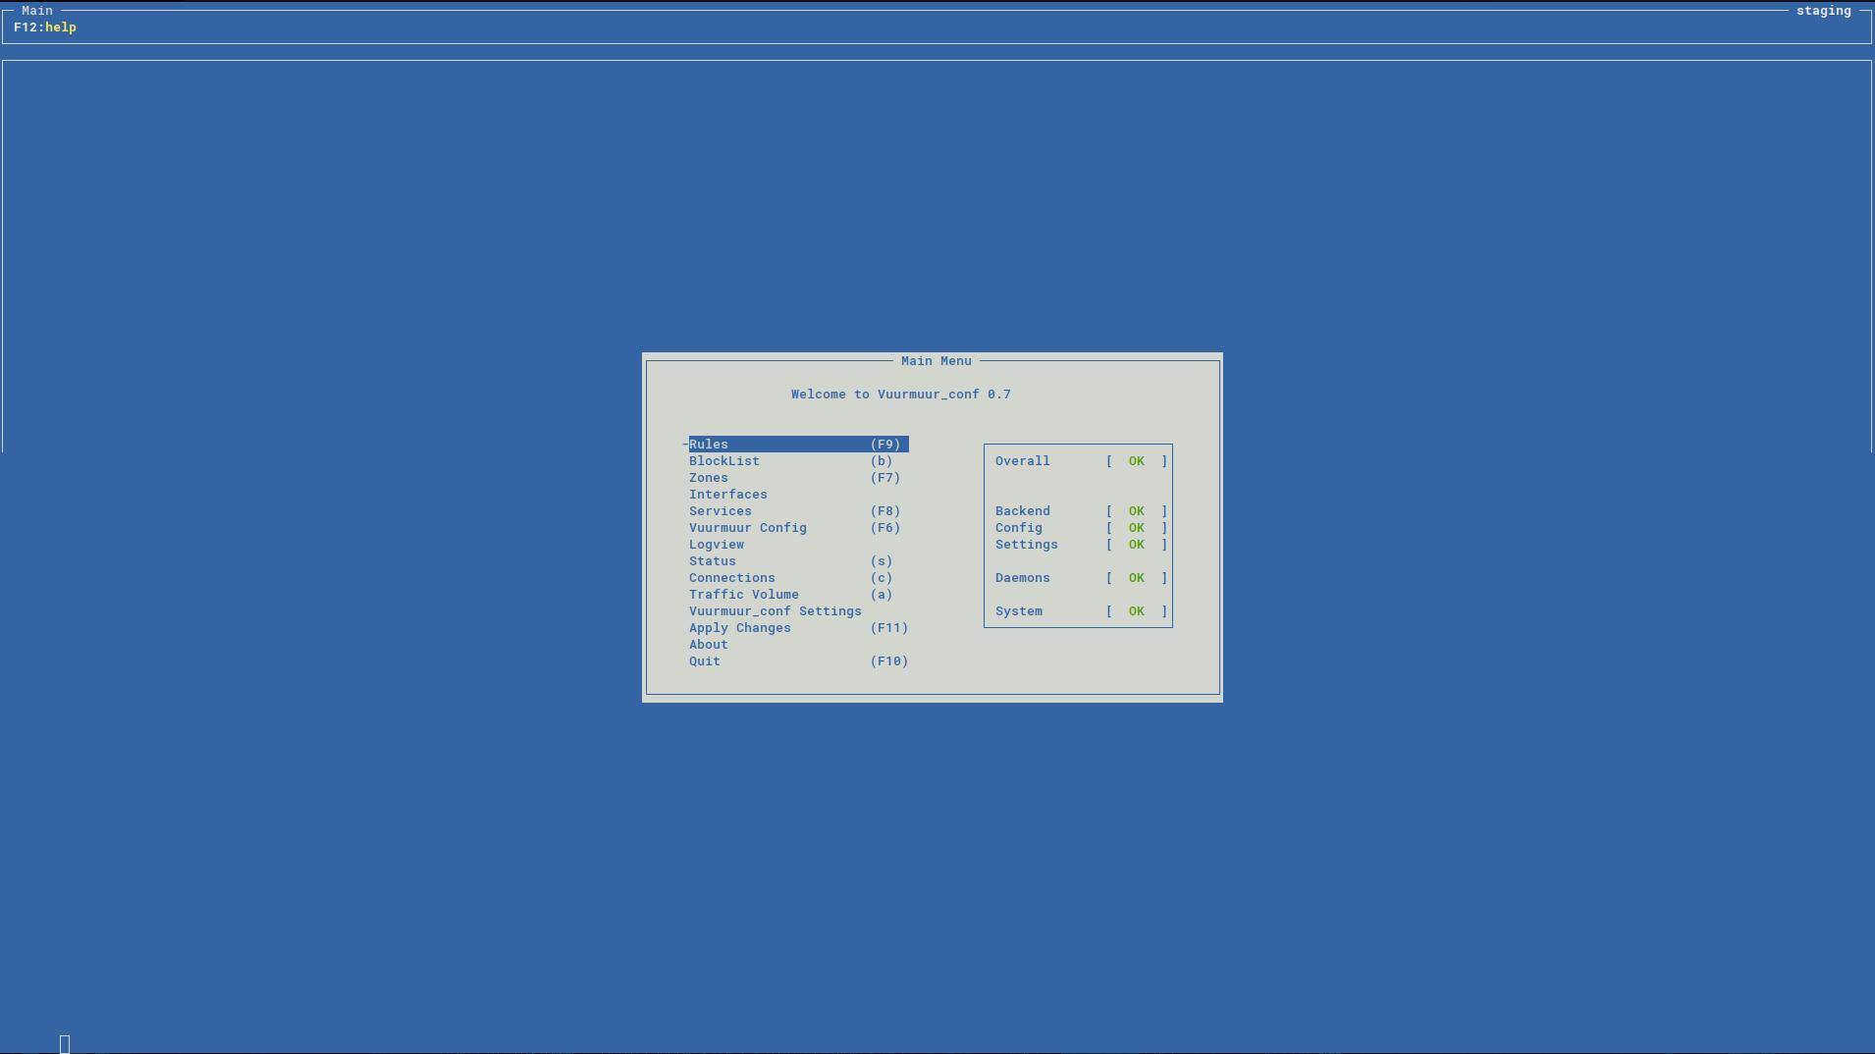Open the BlockList menu entry
The height and width of the screenshot is (1054, 1875).
coord(798,461)
